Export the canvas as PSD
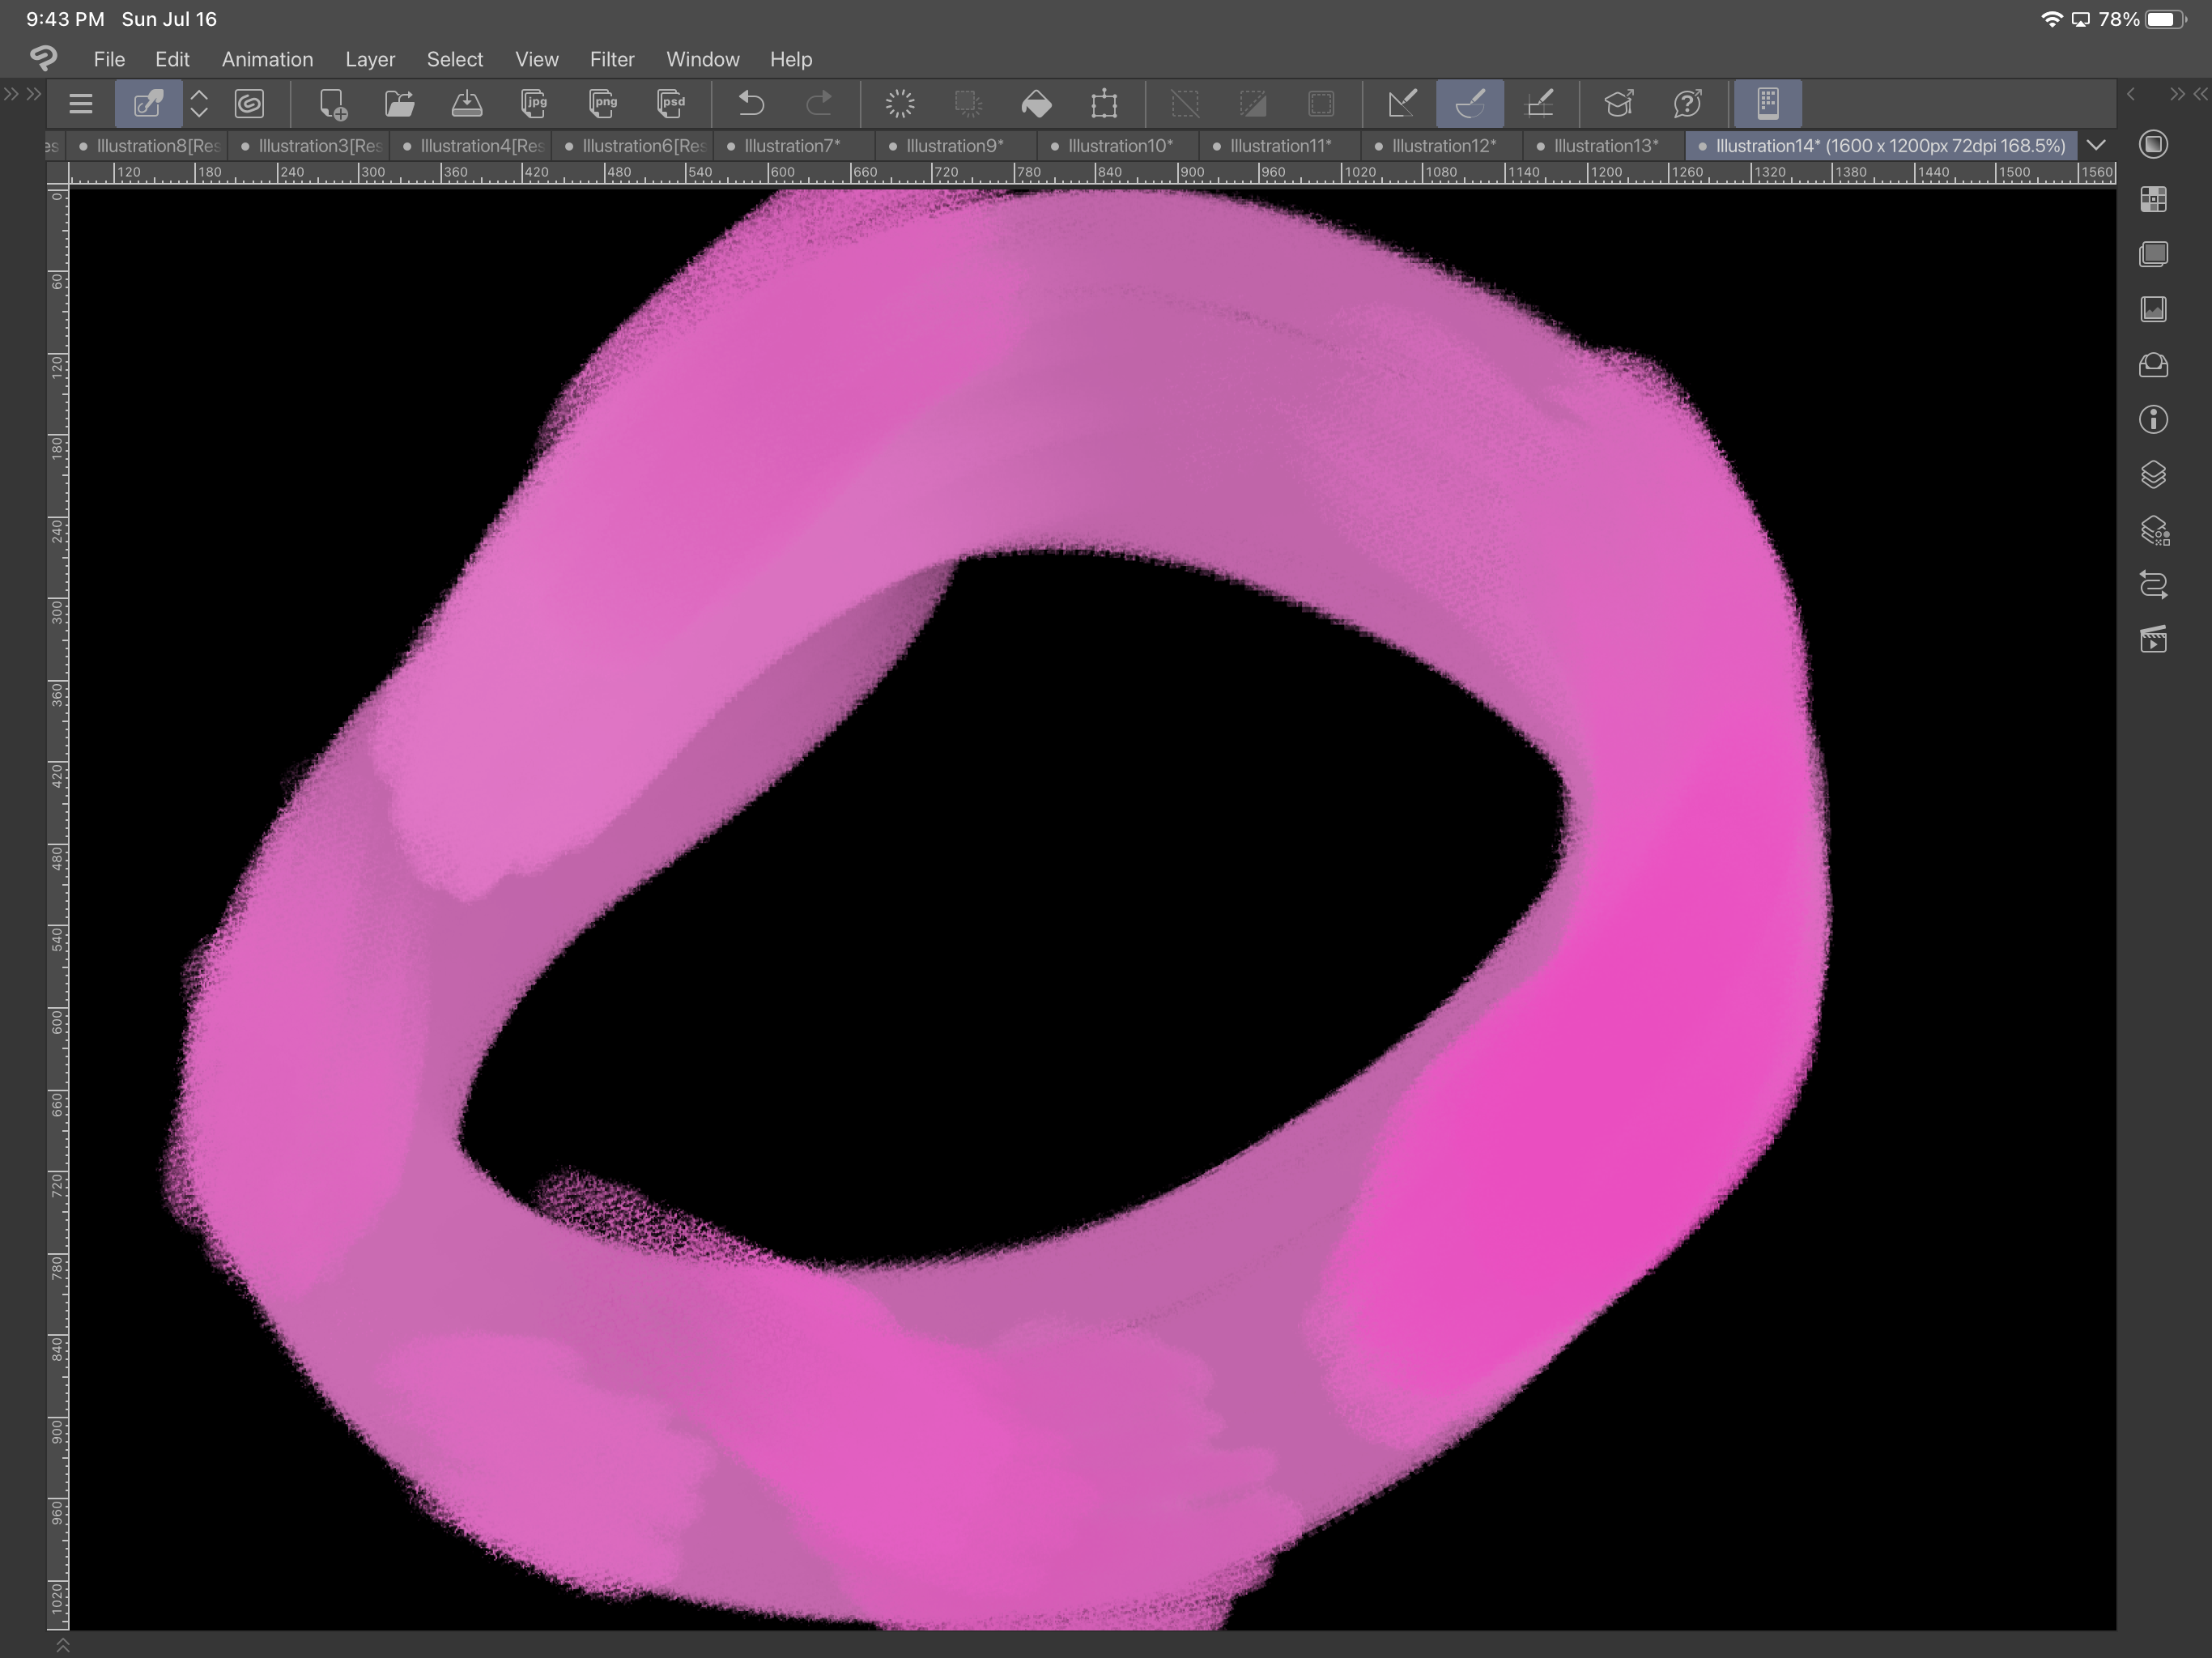The image size is (2212, 1658). pos(670,103)
